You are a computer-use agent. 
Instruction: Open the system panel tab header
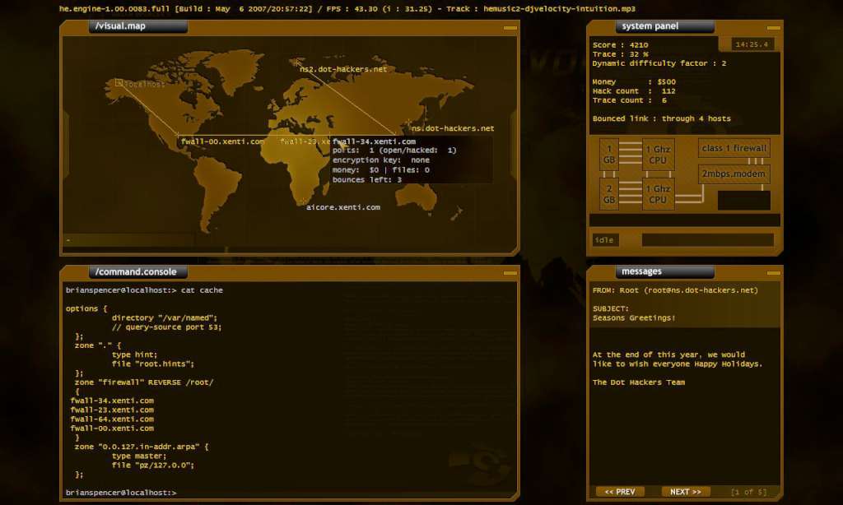664,25
